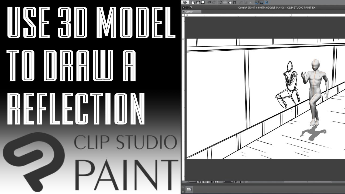Create a new file from toolbar
Viewport: 345px width, 194px height.
click(x=193, y=2)
